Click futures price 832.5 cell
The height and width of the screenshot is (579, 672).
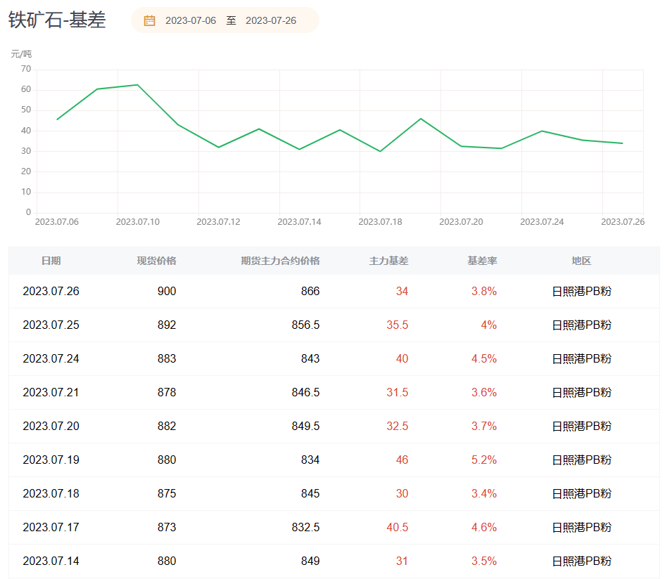point(305,527)
